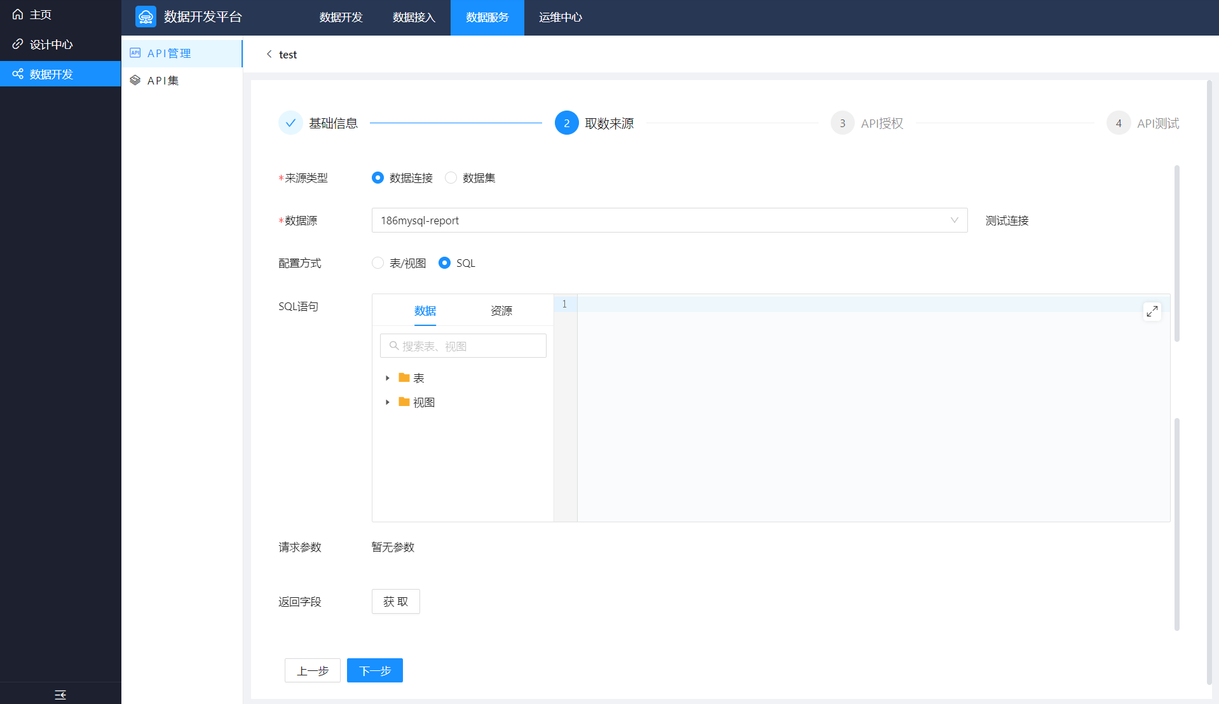This screenshot has height=704, width=1219.
Task: Click the form's vertical scrollbar
Action: [1176, 254]
